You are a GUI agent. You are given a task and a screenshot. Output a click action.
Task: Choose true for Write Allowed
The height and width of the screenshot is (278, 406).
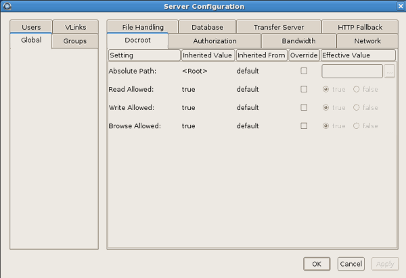pos(334,108)
